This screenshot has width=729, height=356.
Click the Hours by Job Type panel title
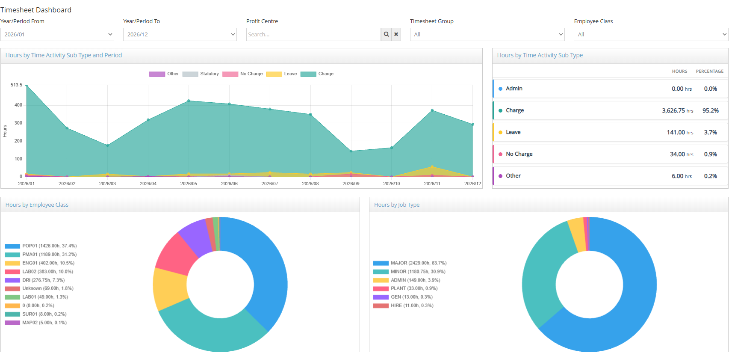[x=397, y=205]
